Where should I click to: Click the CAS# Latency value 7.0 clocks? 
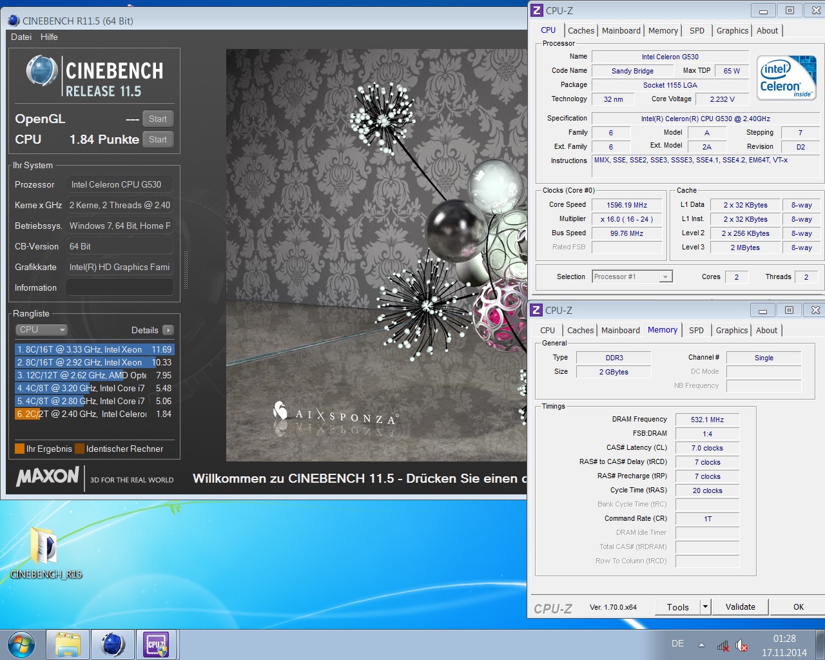pos(707,448)
